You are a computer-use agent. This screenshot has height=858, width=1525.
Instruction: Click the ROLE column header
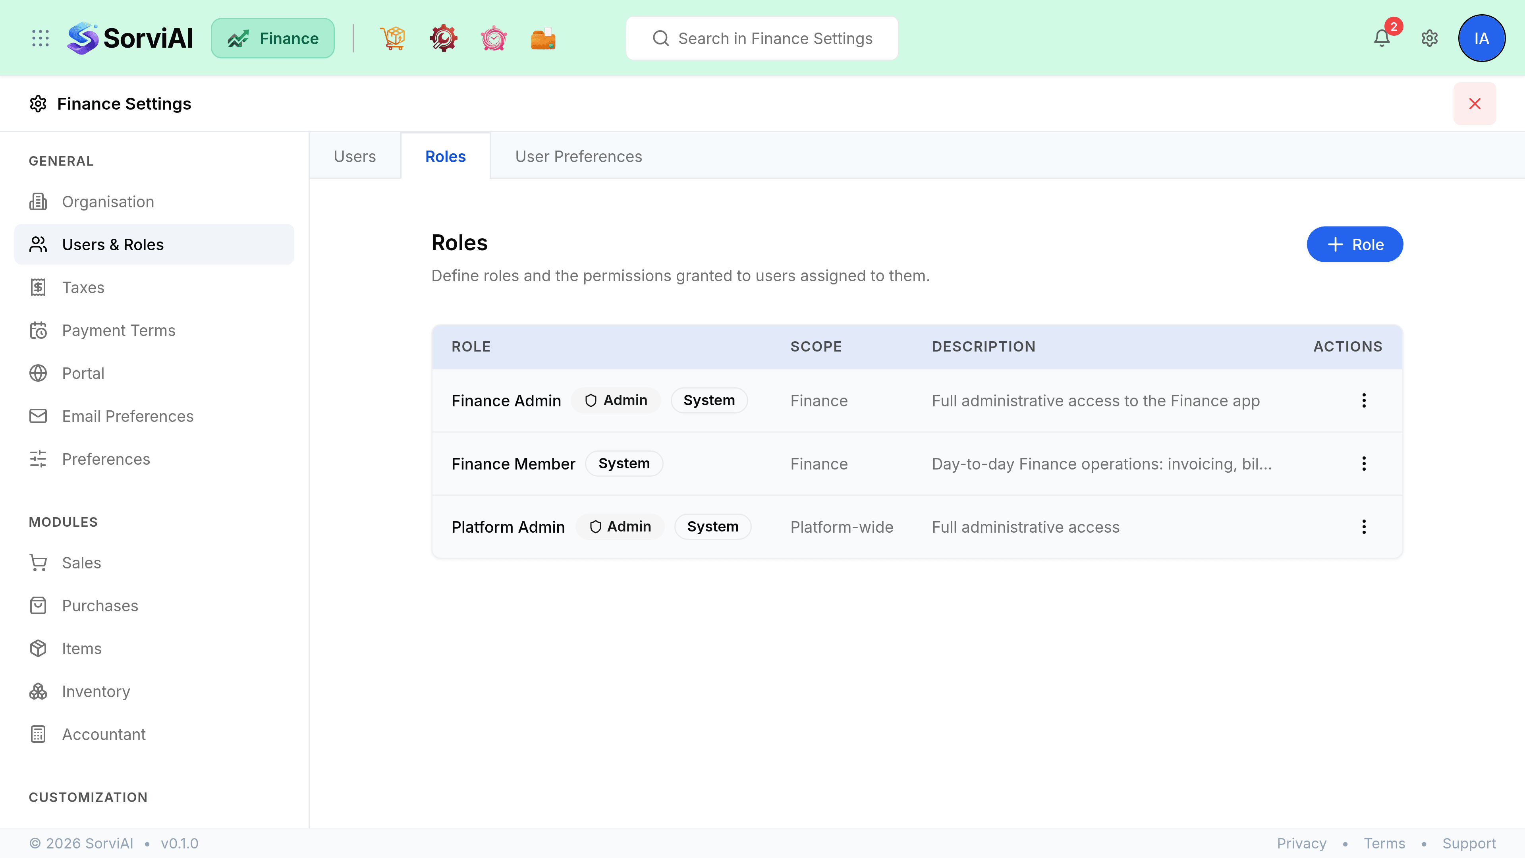(471, 346)
